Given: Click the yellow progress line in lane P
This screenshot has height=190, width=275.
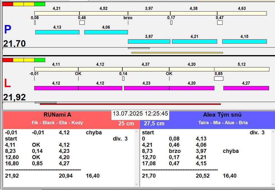Looking at the screenshot, I should point(177,53).
